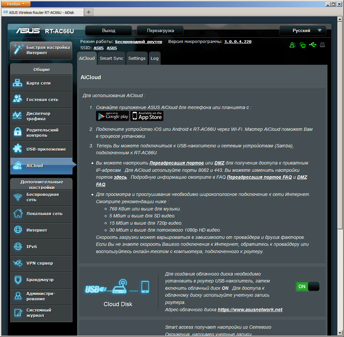Click the 30 Мбит 1080p HD line
Image resolution: width=344 pixels, height=337 pixels.
(165, 230)
